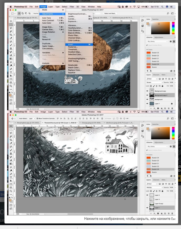Select Gradient tool in upper window toolbar

(11, 59)
